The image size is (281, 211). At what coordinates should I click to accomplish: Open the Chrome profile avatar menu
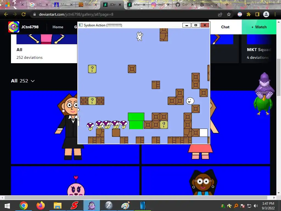click(266, 14)
